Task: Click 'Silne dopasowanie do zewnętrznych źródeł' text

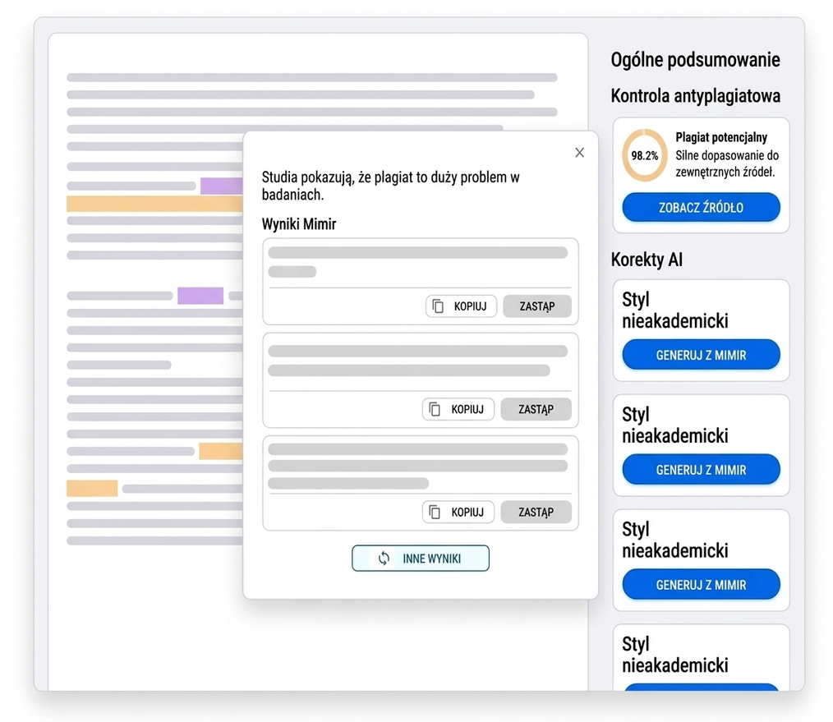Action: [727, 163]
